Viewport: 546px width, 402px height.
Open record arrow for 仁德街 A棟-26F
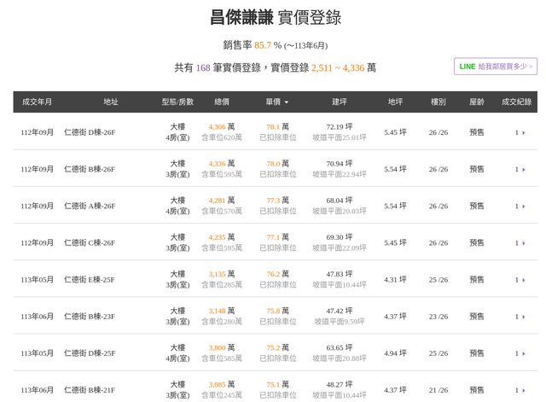pos(520,206)
